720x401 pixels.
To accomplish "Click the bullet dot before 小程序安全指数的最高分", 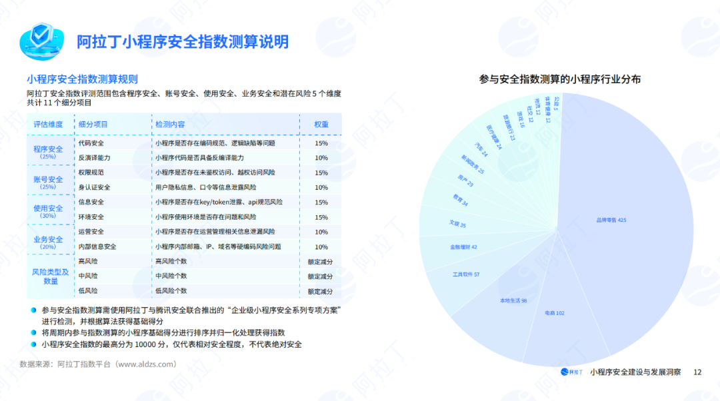I will point(33,344).
